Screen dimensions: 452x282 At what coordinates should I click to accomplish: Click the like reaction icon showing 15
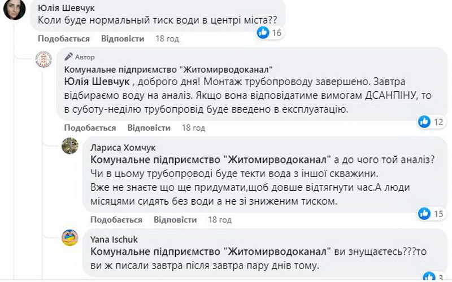[424, 213]
